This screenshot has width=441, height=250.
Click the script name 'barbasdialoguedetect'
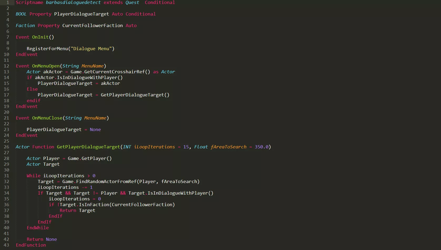click(73, 2)
